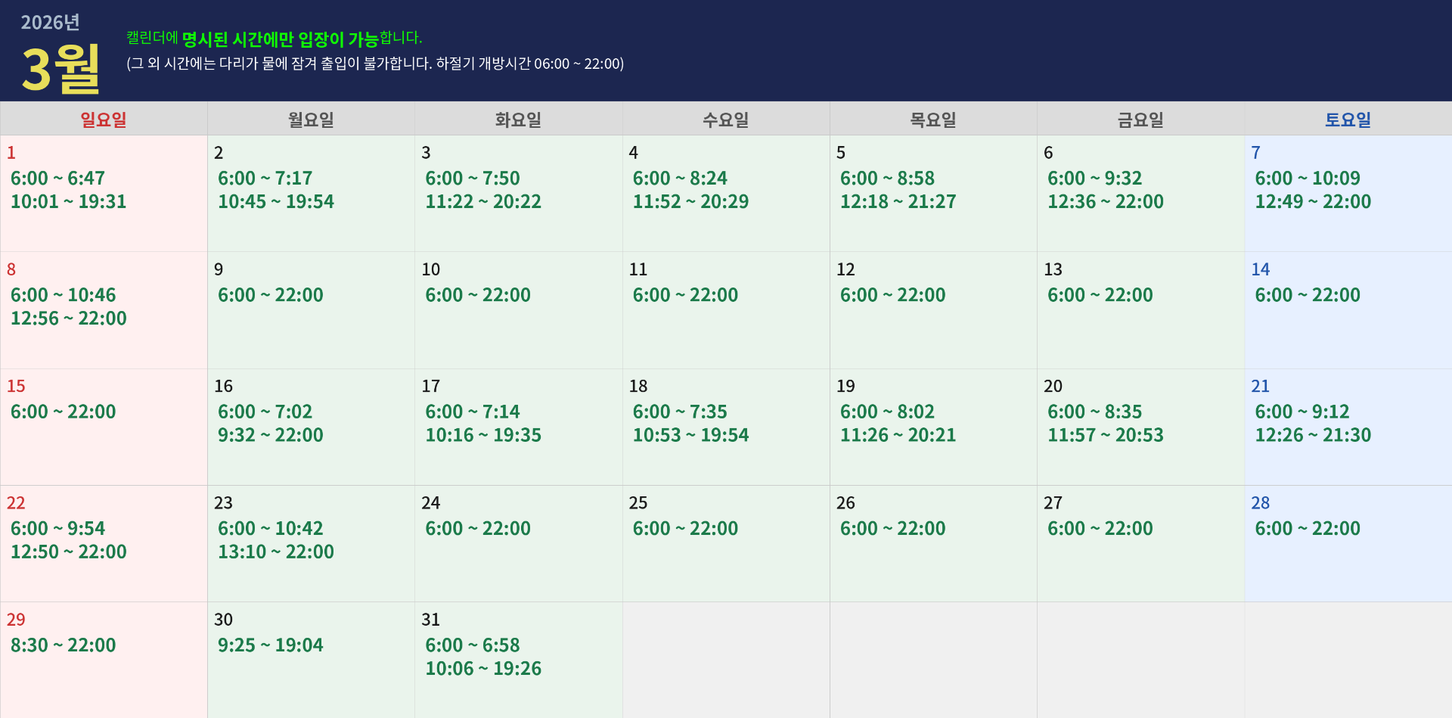Click the 10:16 ~ 19:35 time slot

pos(483,435)
